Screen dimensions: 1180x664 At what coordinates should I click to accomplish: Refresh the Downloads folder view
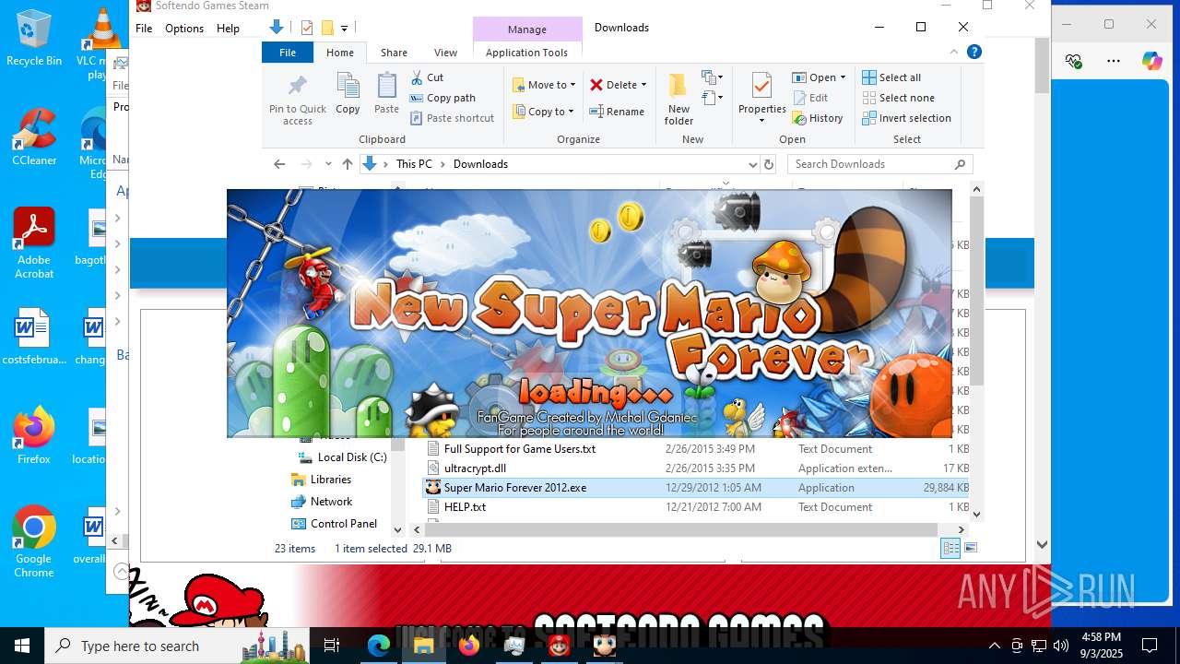(x=770, y=164)
